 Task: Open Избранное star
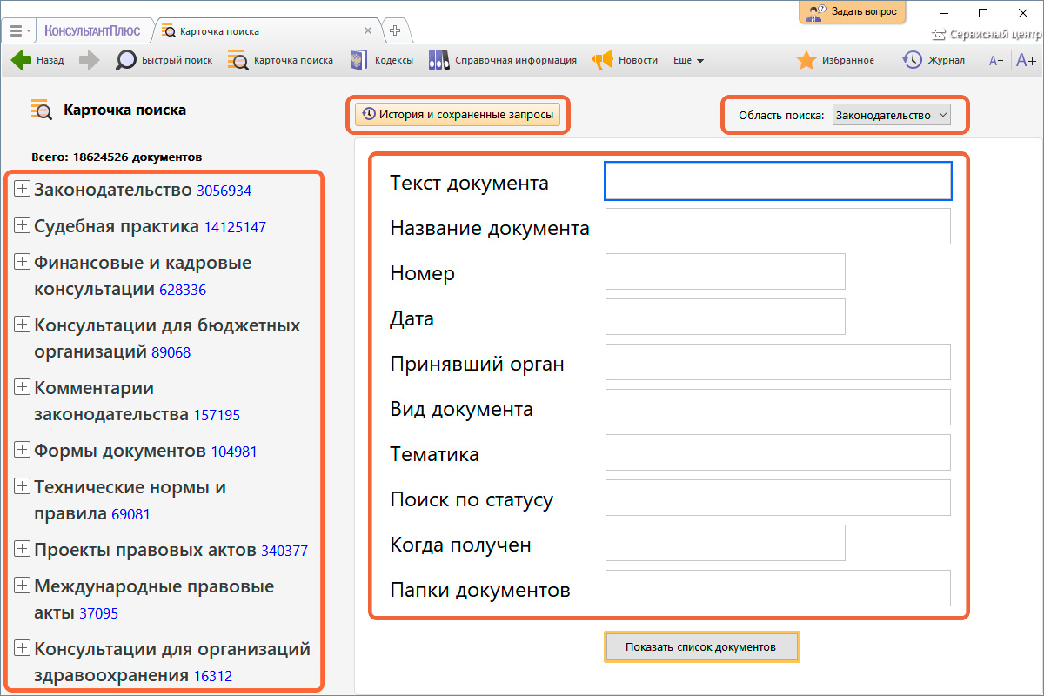tap(835, 60)
